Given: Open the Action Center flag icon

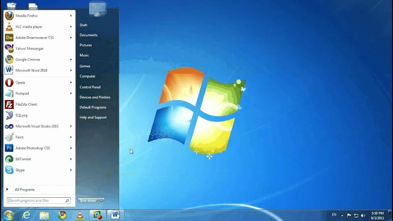Looking at the screenshot, I should click(x=349, y=215).
